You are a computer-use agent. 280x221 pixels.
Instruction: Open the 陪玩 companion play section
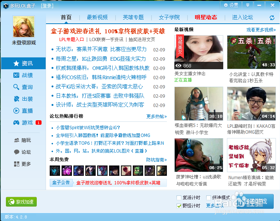(x=23, y=140)
